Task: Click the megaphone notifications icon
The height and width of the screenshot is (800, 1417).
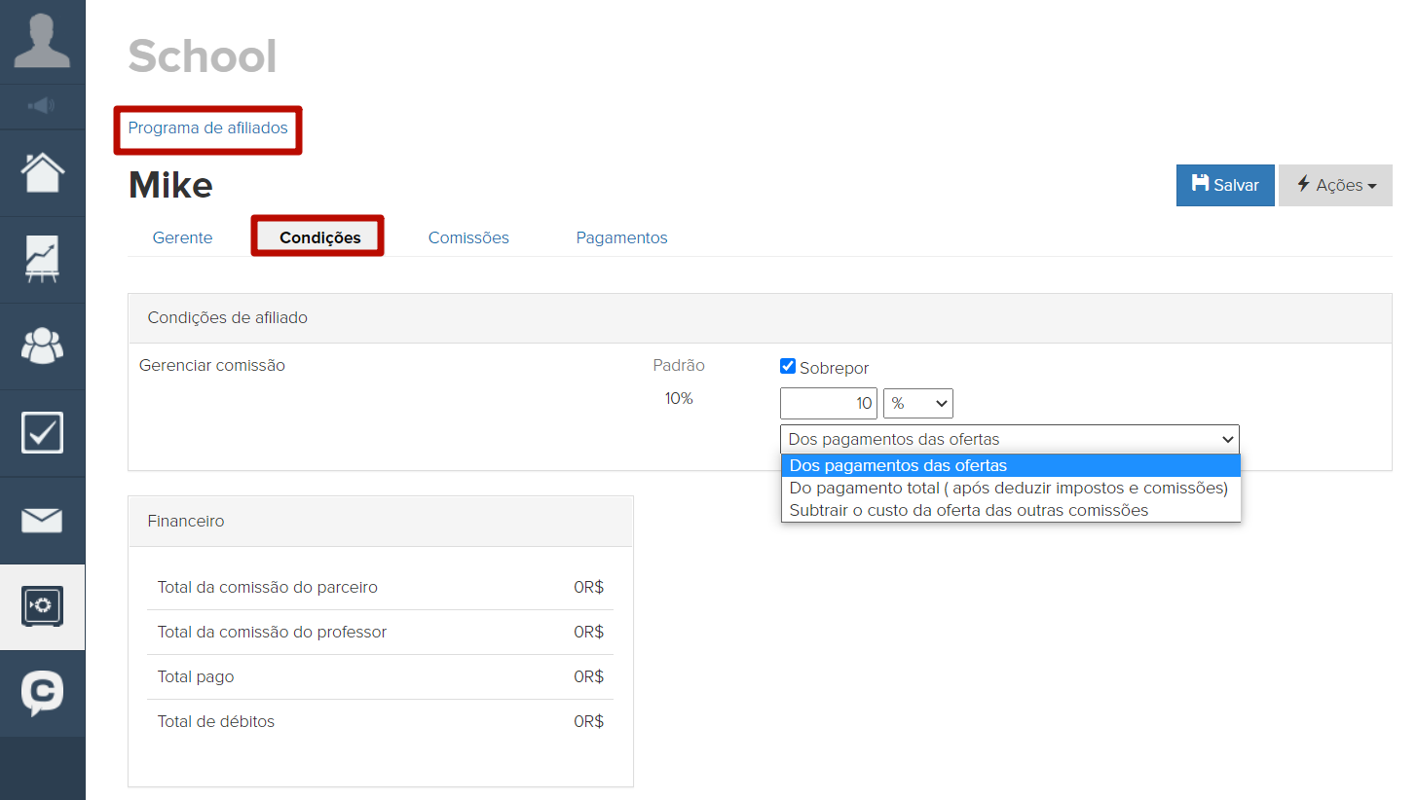Action: pyautogui.click(x=42, y=105)
